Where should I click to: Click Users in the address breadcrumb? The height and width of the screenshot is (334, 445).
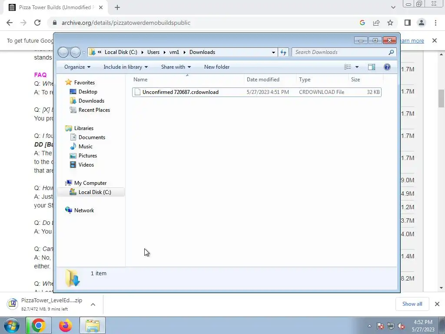pos(153,52)
